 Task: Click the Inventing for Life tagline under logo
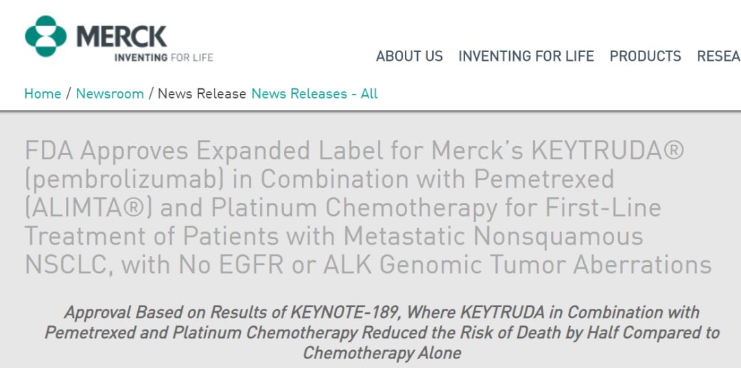pyautogui.click(x=163, y=57)
